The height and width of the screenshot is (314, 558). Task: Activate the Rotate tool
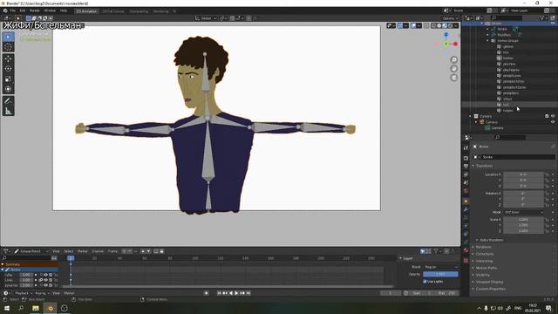click(x=8, y=69)
